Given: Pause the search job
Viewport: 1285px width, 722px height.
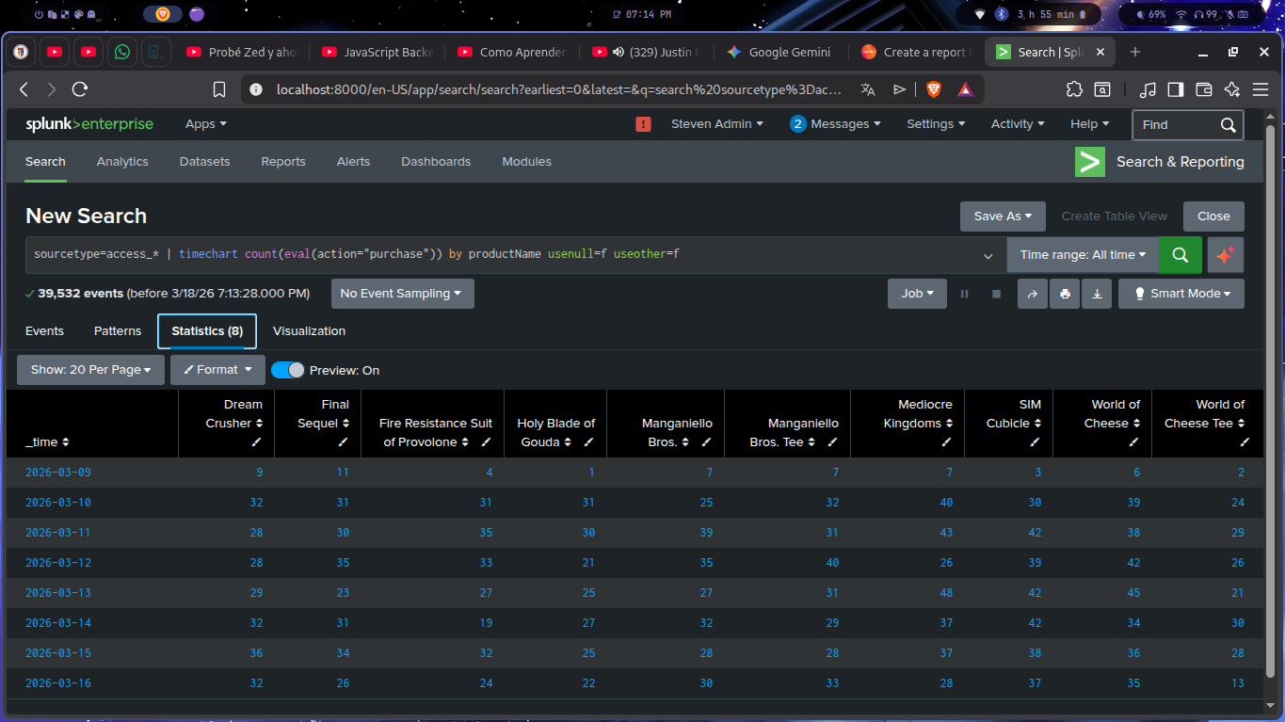Looking at the screenshot, I should coord(964,294).
